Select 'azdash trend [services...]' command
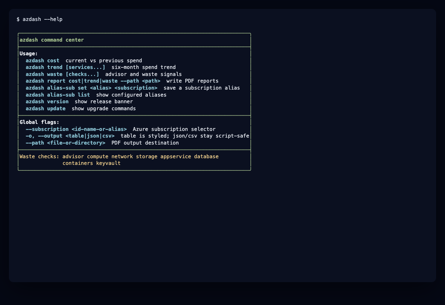This screenshot has width=445, height=305. tap(65, 67)
